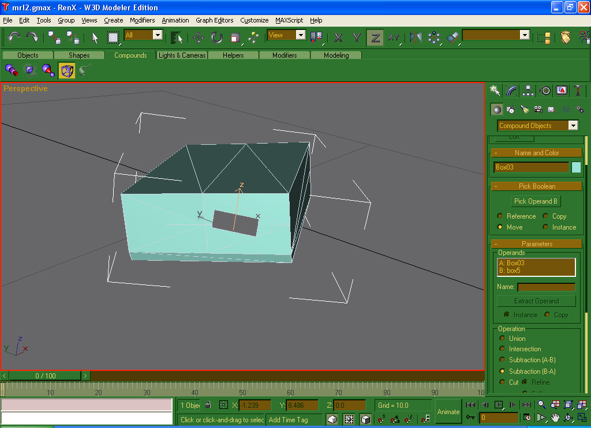591x428 pixels.
Task: Open the Modifiers menu
Action: [142, 20]
